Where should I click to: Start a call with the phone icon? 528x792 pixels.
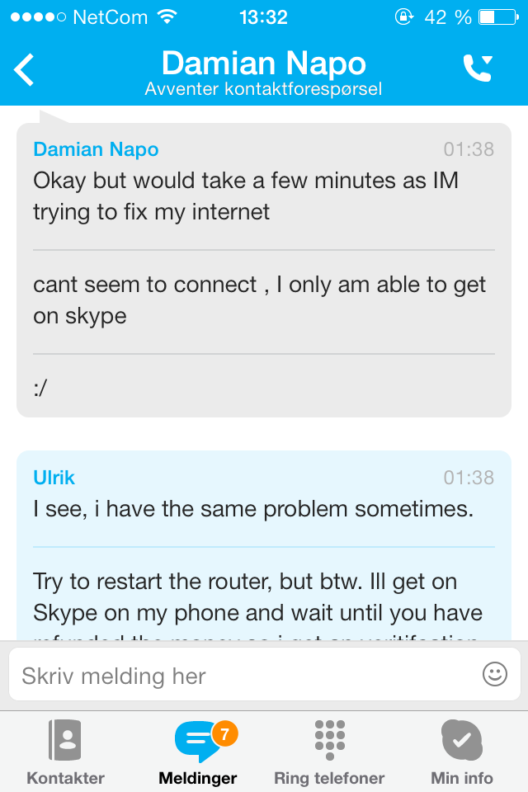click(478, 68)
